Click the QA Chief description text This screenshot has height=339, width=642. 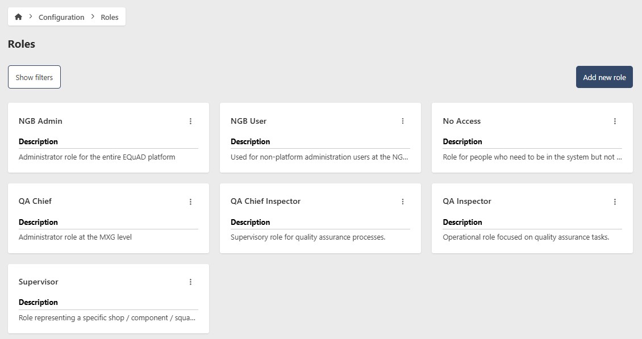(75, 237)
